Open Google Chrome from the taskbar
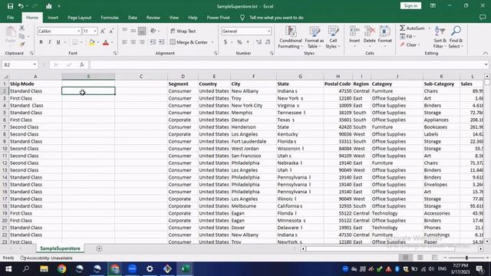The height and width of the screenshot is (276, 491). click(x=61, y=269)
